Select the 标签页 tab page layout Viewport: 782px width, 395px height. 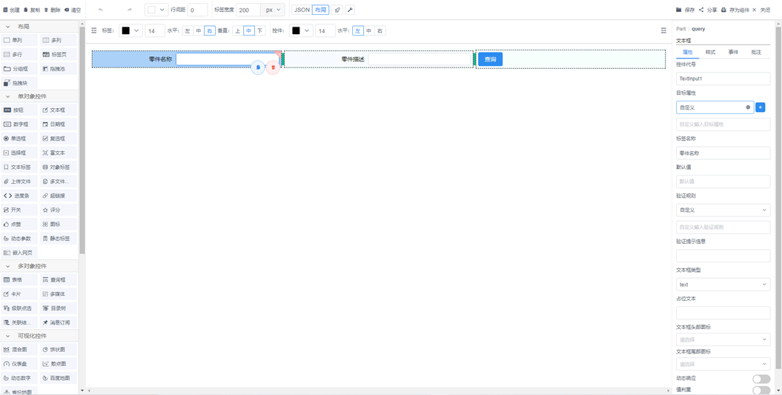coord(59,54)
